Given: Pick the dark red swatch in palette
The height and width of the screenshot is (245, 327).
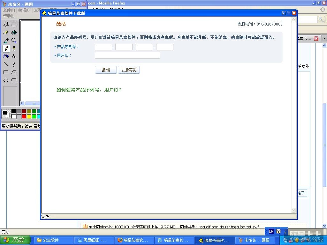Looking at the screenshot, I should 24,111.
